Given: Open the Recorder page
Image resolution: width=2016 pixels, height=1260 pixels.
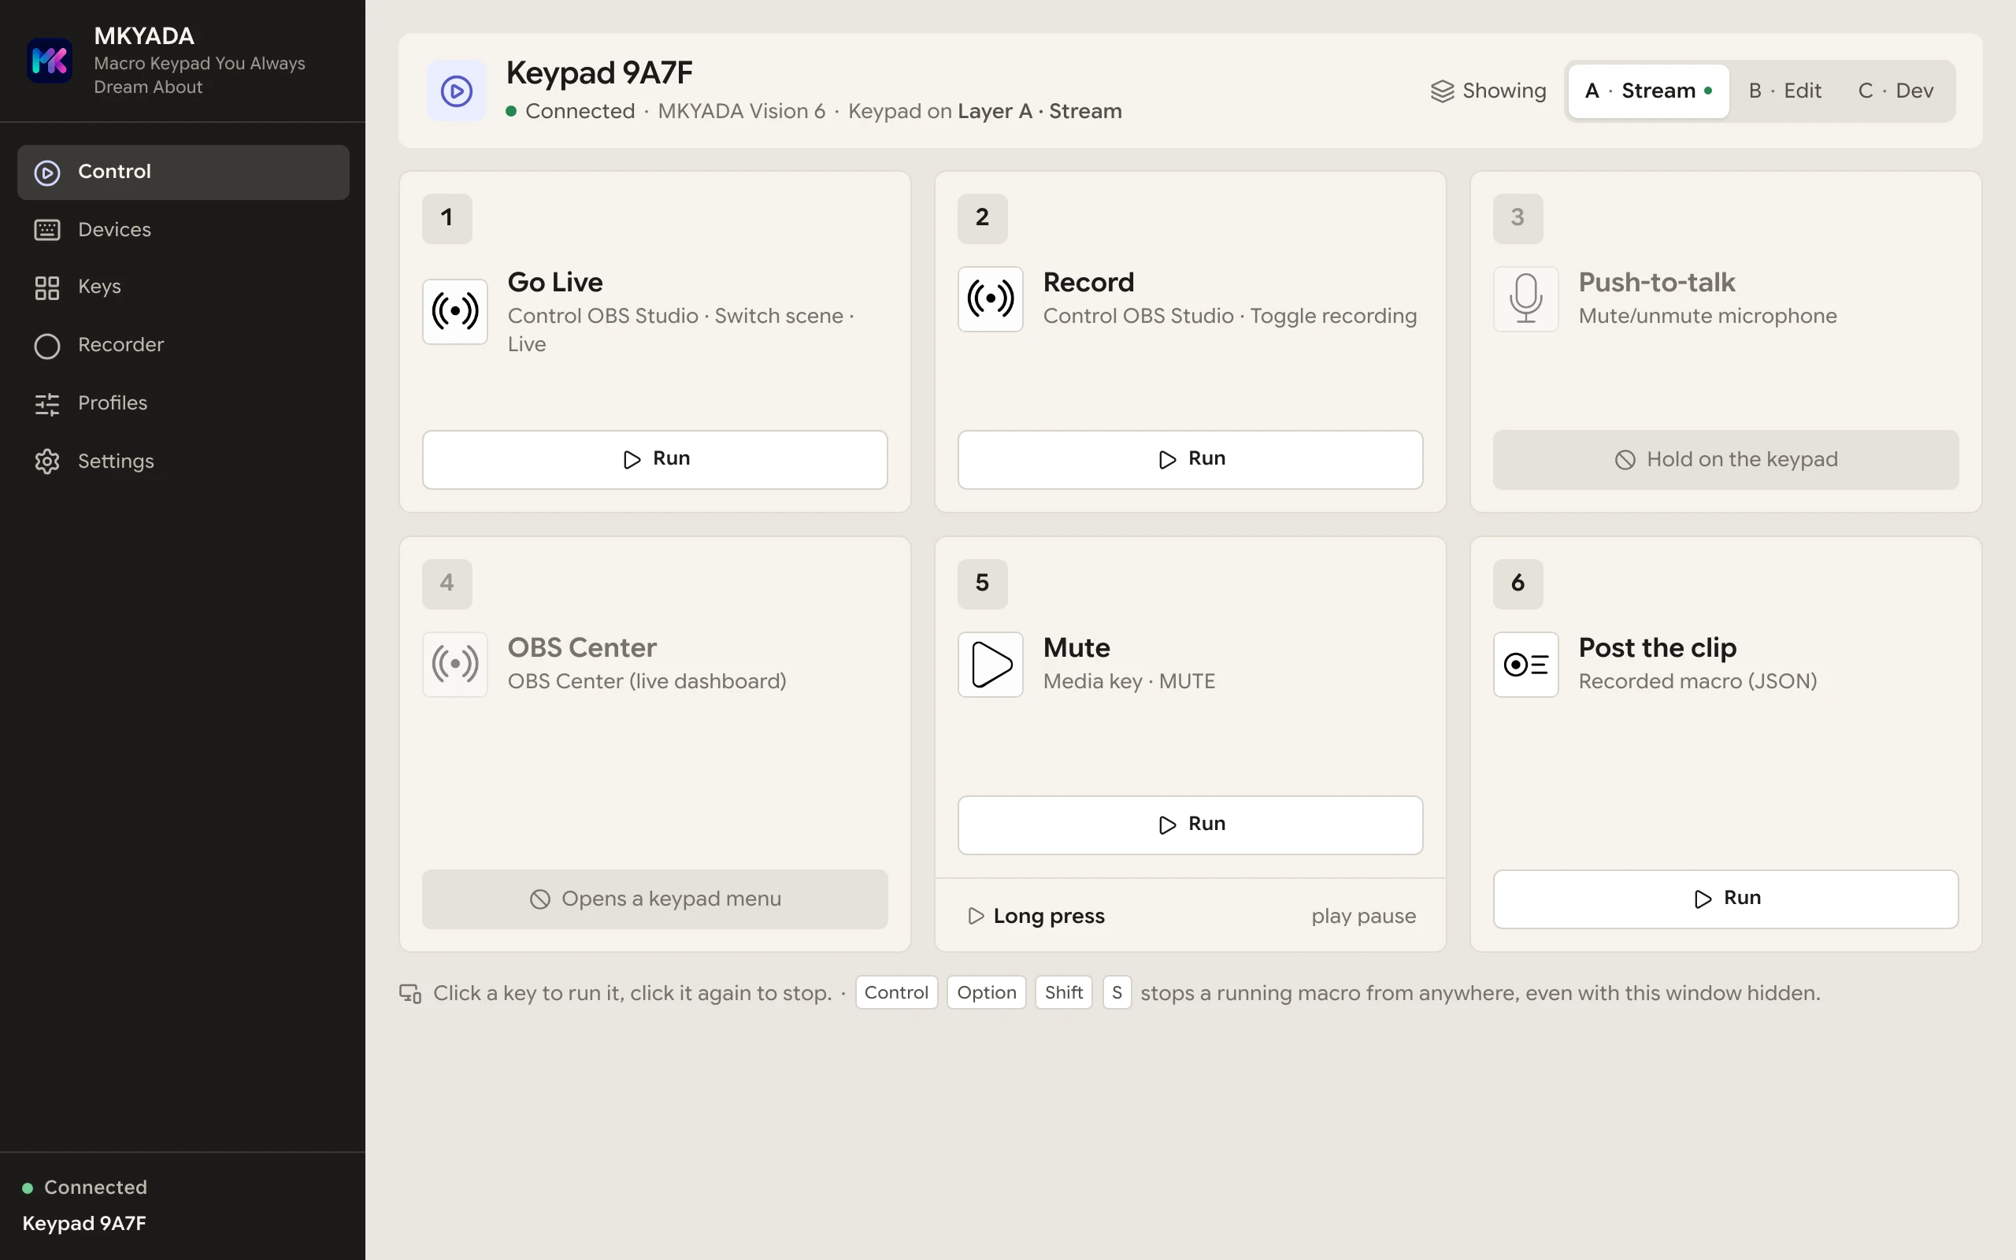Looking at the screenshot, I should pos(183,345).
